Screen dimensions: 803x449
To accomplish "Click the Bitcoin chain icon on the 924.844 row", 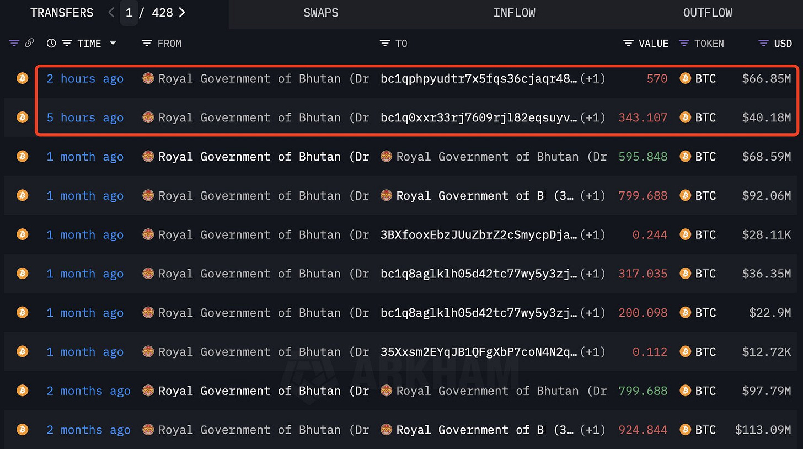I will tap(22, 429).
